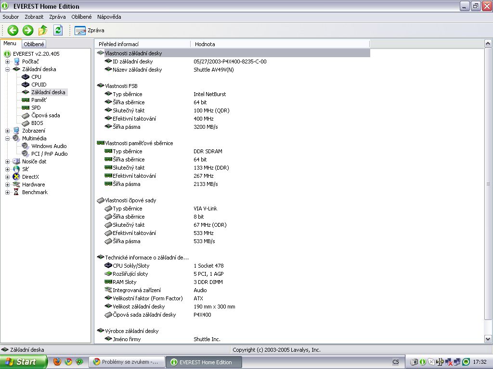Expand the Hardware tree node
This screenshot has height=369, width=493.
[8, 184]
